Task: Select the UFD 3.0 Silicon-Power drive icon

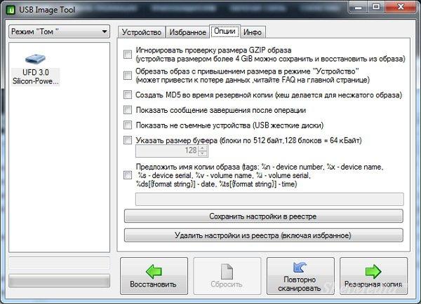Action: [36, 69]
